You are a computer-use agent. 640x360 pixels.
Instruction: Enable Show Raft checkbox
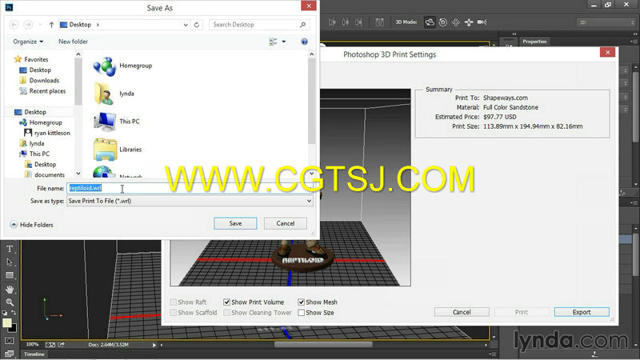point(174,302)
